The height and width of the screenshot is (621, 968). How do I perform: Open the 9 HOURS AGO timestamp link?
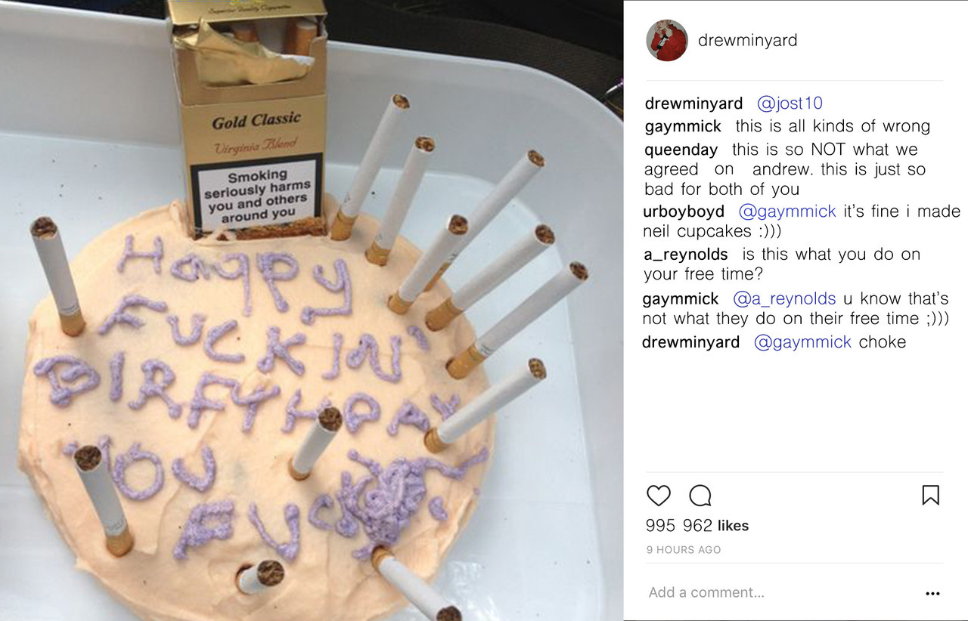(x=684, y=550)
